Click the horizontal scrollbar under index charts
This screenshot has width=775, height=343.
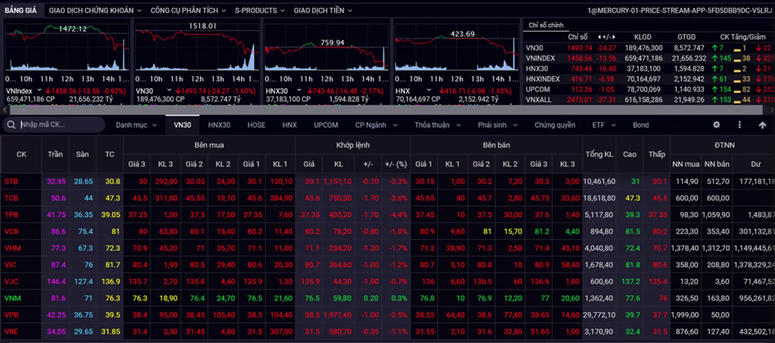pyautogui.click(x=386, y=109)
